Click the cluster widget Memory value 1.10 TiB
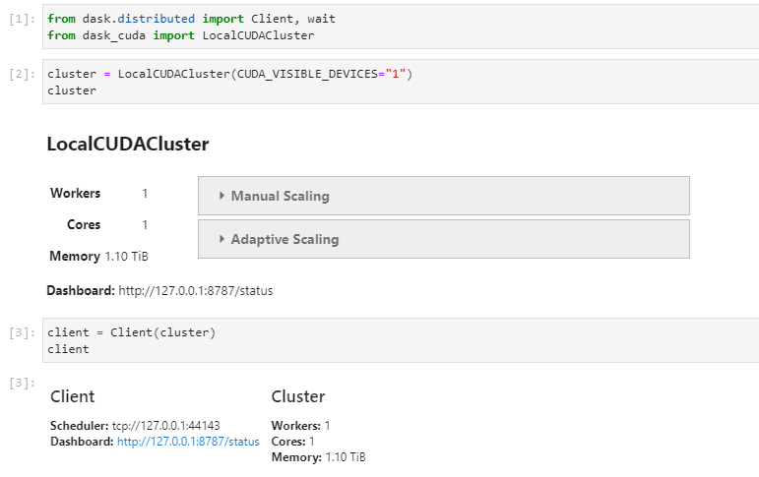 (126, 257)
